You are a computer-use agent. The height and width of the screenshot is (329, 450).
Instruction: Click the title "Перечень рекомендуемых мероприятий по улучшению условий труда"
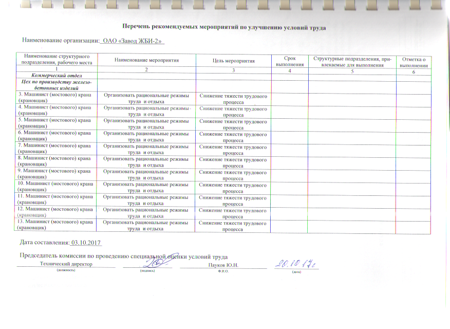point(224,27)
